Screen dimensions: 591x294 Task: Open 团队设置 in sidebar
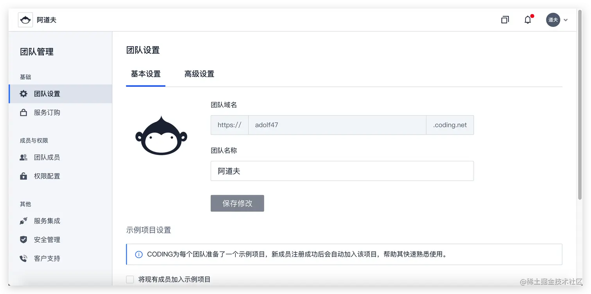(x=60, y=94)
